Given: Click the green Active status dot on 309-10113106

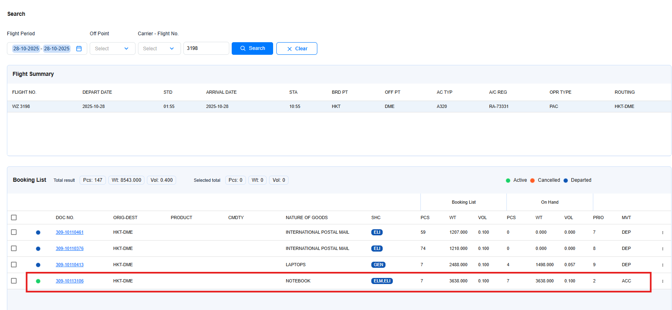Looking at the screenshot, I should (x=38, y=281).
